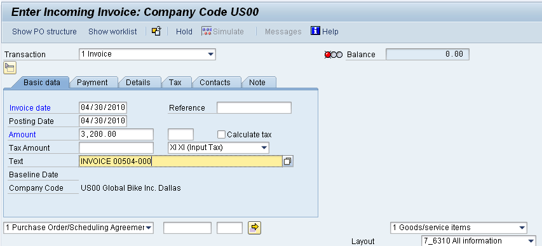Open the Note tab
This screenshot has height=246, width=542.
pyautogui.click(x=257, y=83)
